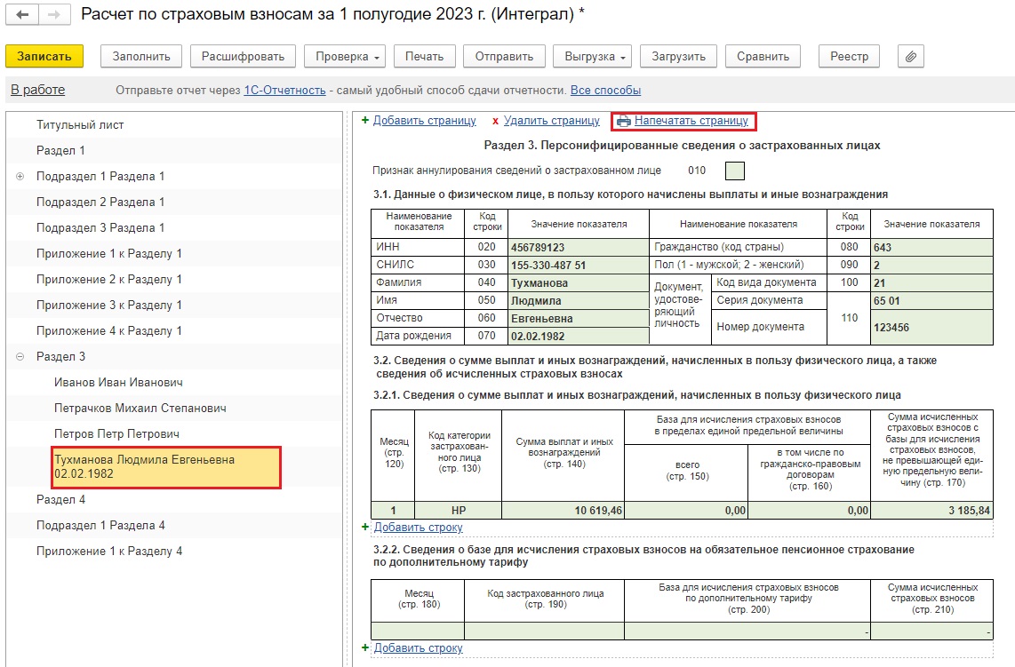This screenshot has height=667, width=1015.
Task: Click the red x beside Удалить страницу
Action: point(495,121)
